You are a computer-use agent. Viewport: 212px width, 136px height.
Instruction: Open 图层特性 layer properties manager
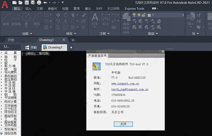pos(126,23)
